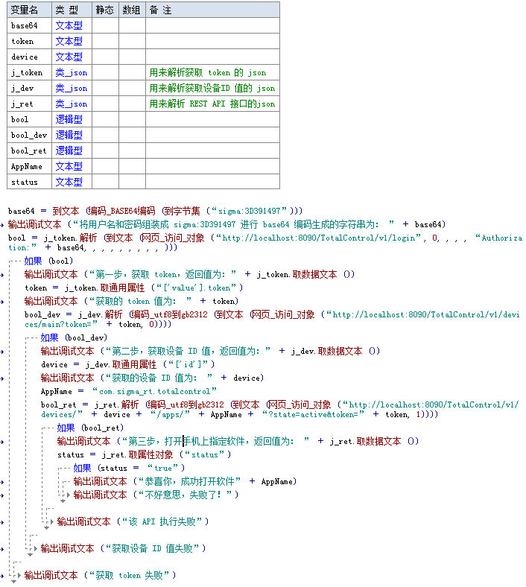Image resolution: width=526 pixels, height=587 pixels.
Task: Click debug line 获取的 token 值为
Action: [131, 302]
